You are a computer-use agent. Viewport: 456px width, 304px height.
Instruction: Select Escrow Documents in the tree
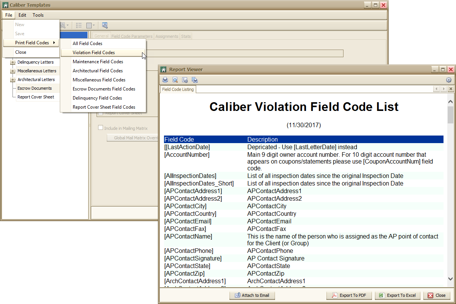coord(34,89)
